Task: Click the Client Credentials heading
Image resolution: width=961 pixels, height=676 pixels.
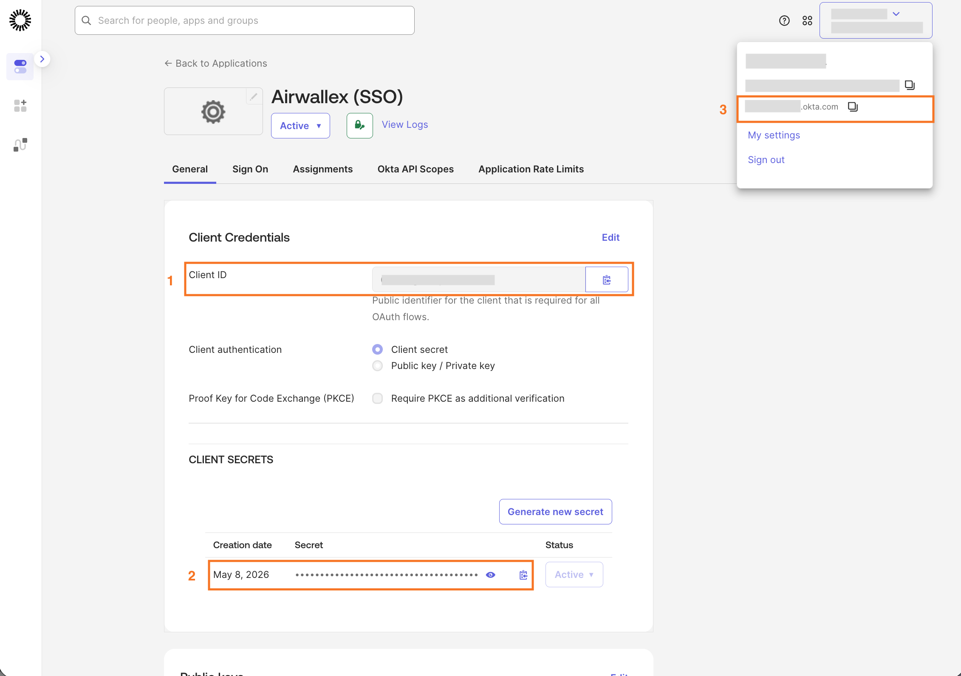Action: 239,237
